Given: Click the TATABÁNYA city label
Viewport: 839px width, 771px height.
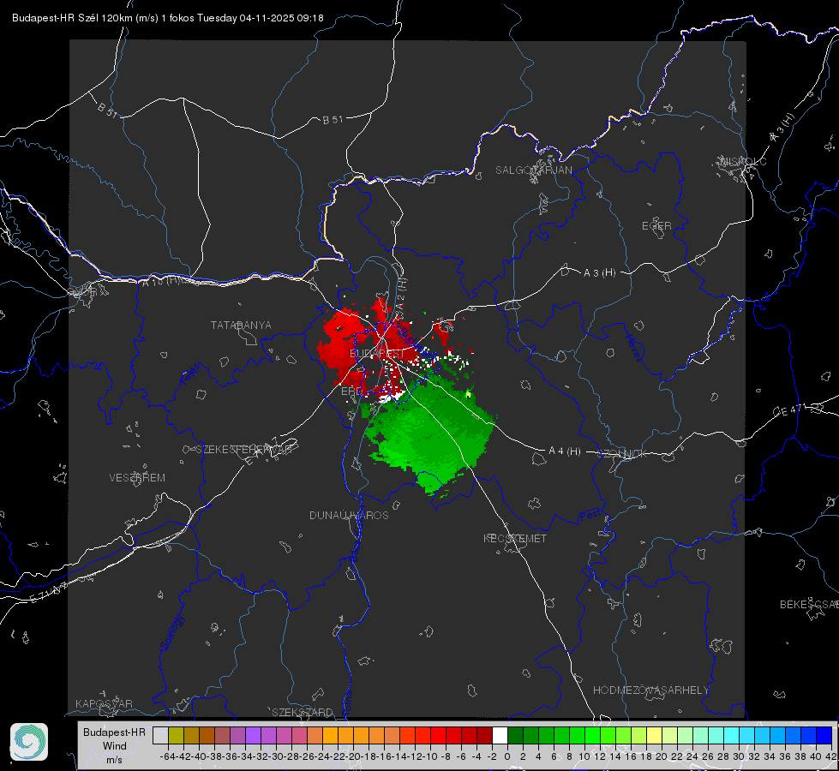Looking at the screenshot, I should coord(241,326).
